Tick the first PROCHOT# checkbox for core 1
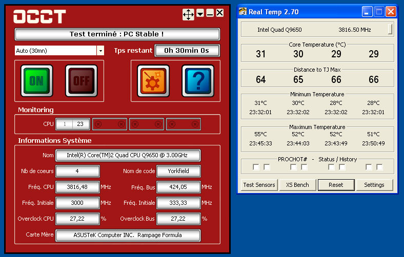Image resolution: width=404 pixels, height=257 pixels. pos(256,167)
